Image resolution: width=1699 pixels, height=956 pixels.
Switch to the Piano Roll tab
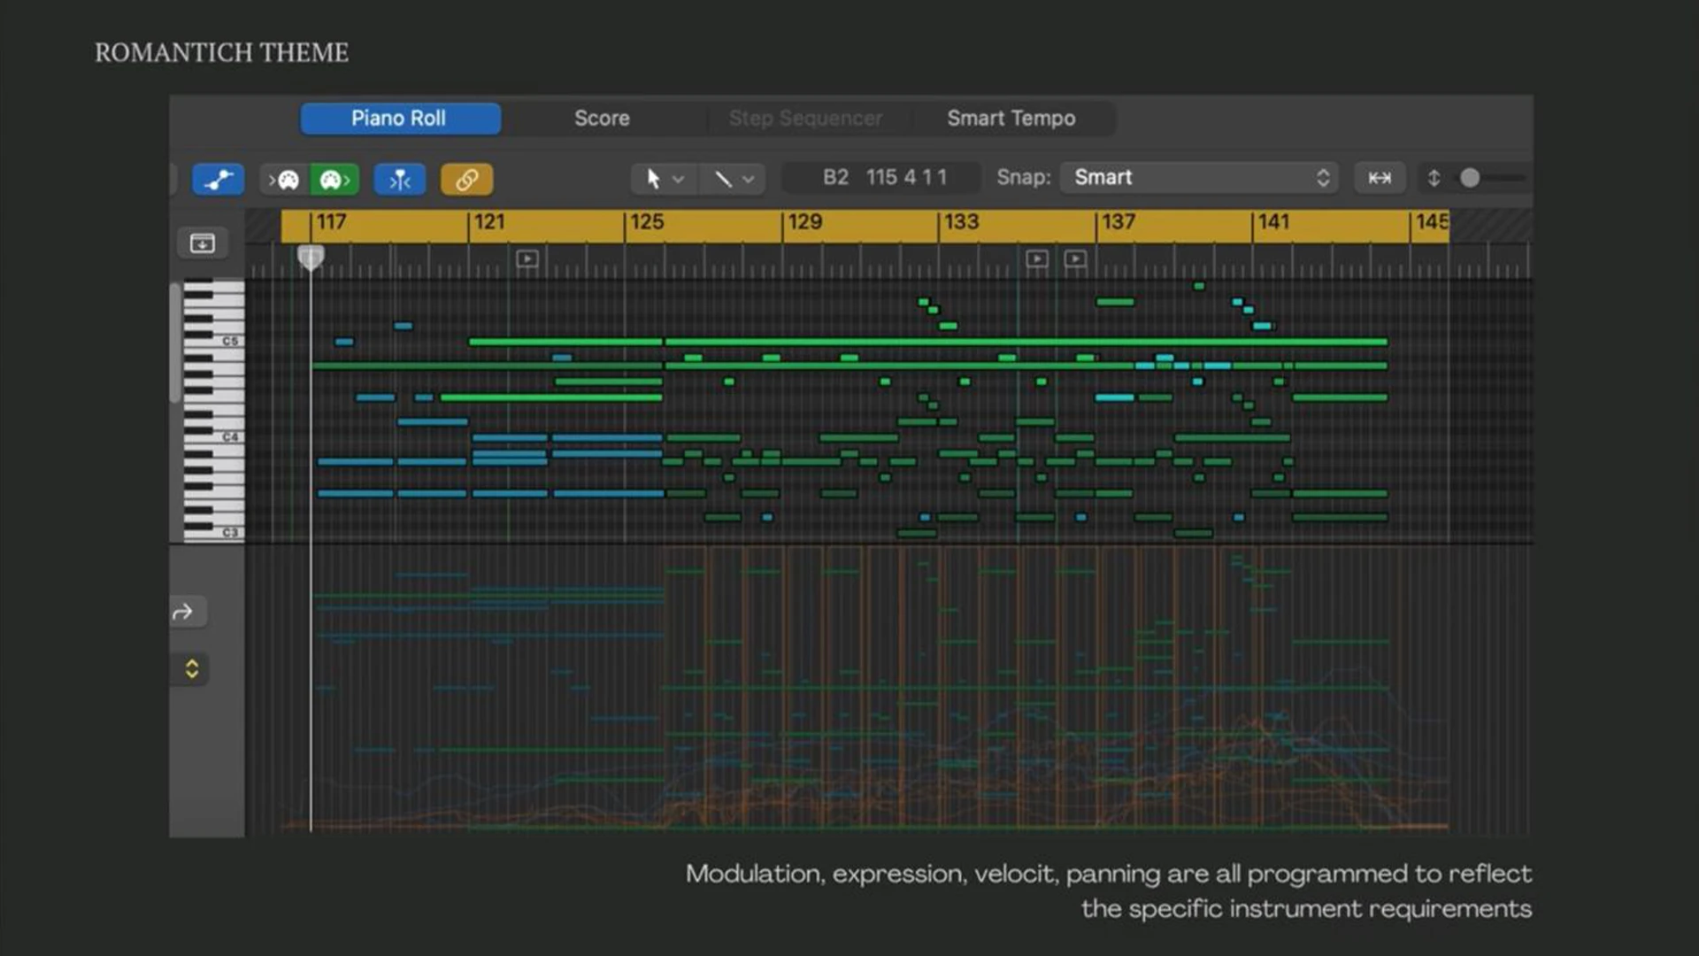tap(400, 119)
